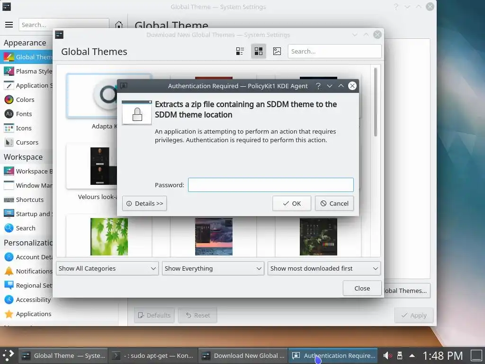Click the System Settings sidebar search box
485x364 pixels.
(64, 25)
